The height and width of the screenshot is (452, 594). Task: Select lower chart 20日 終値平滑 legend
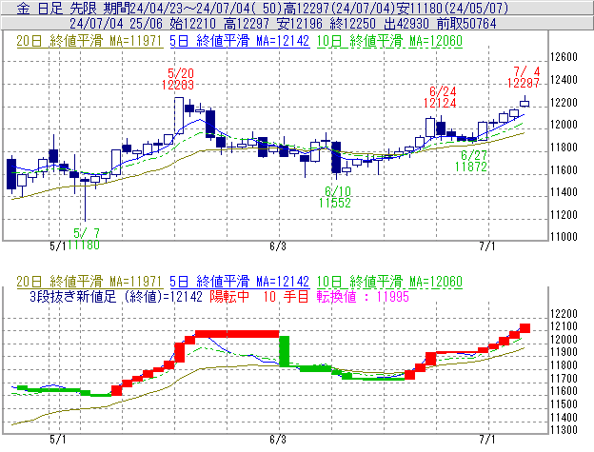pyautogui.click(x=89, y=282)
